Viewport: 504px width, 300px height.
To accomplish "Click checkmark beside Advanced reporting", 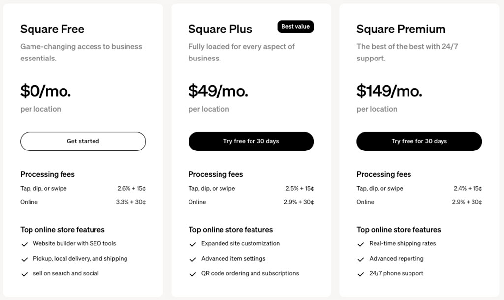I will click(x=361, y=259).
